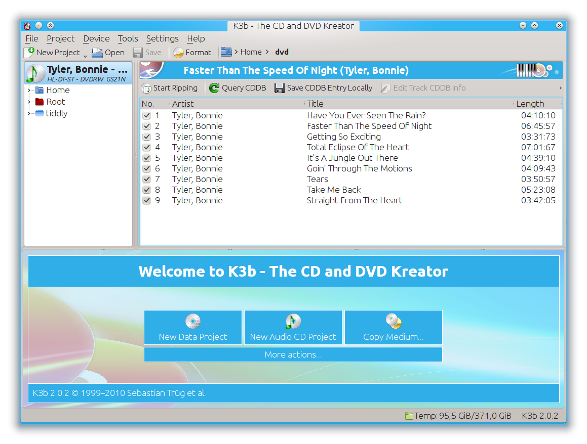Open the Tools menu

click(x=128, y=38)
